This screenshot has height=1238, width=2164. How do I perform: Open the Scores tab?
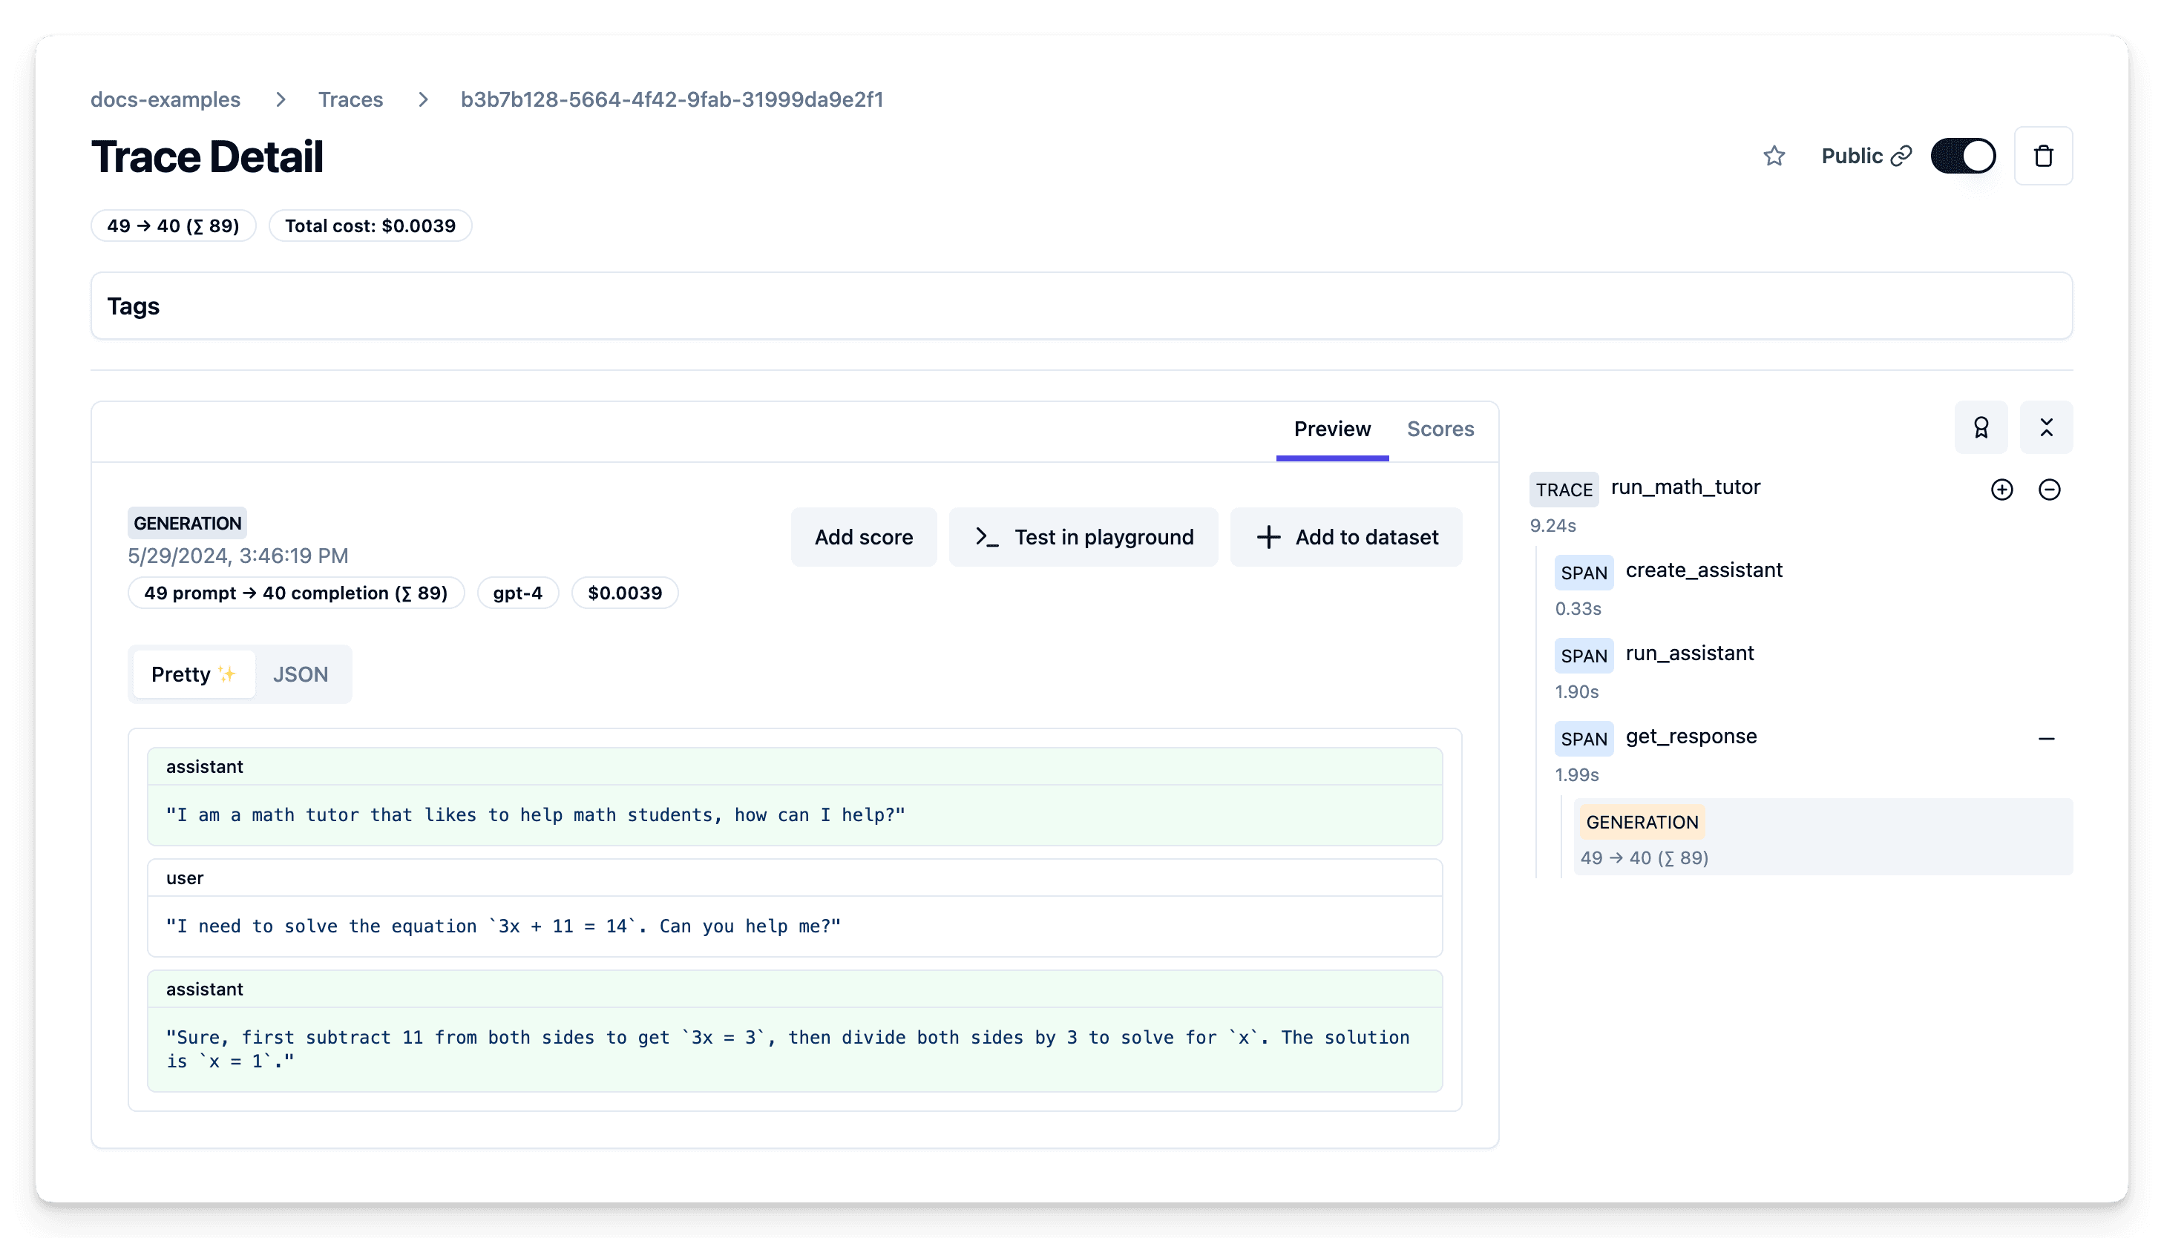pyautogui.click(x=1440, y=429)
